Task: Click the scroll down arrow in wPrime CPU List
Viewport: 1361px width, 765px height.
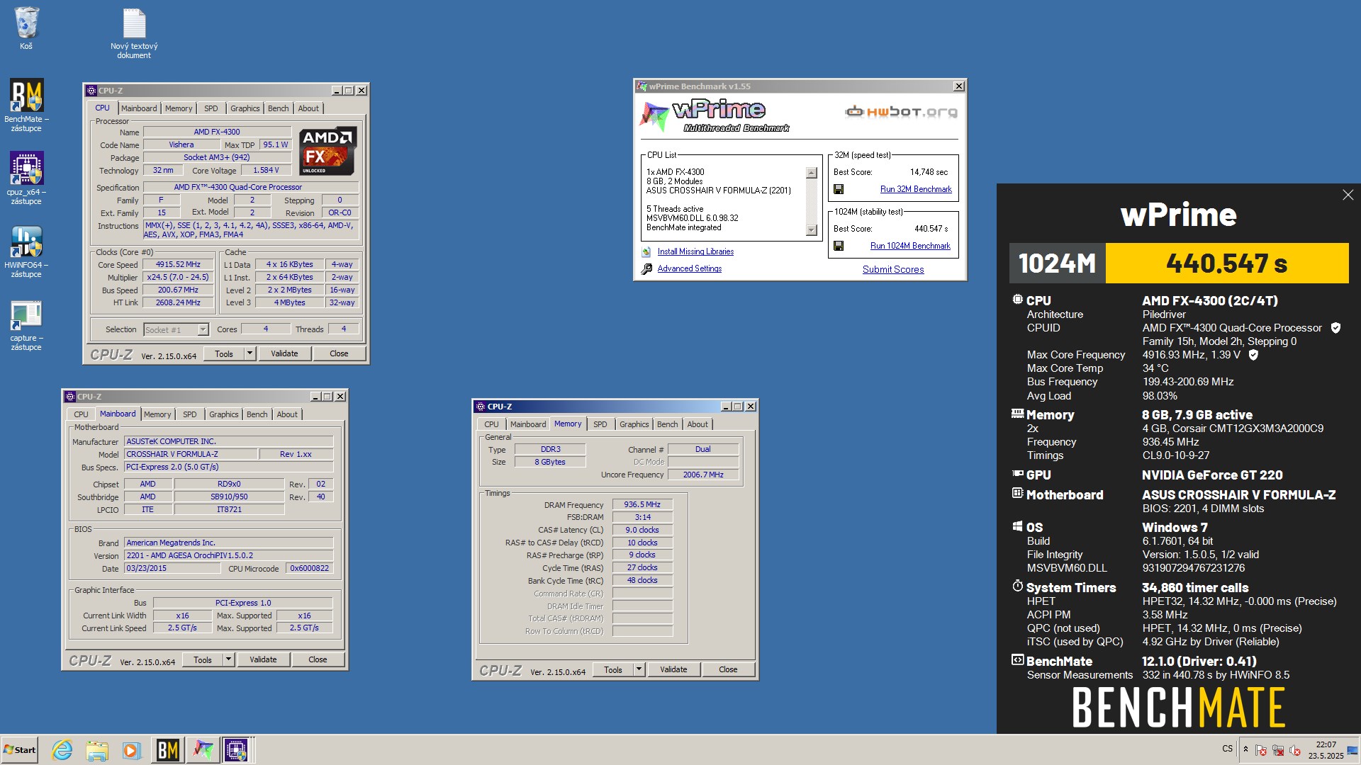Action: (812, 230)
